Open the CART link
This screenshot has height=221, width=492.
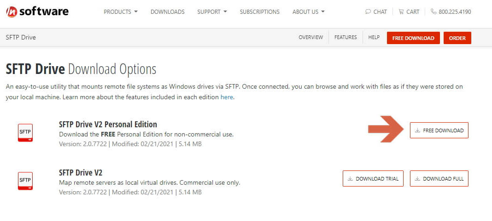(409, 12)
